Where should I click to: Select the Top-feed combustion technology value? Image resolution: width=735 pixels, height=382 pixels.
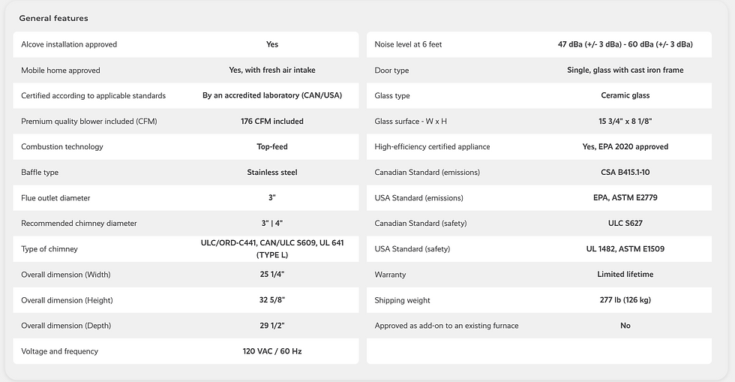tap(272, 146)
